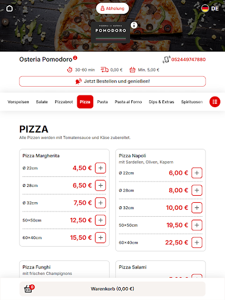Click the Jetzt Bestellen und genießen banner

pos(112,81)
